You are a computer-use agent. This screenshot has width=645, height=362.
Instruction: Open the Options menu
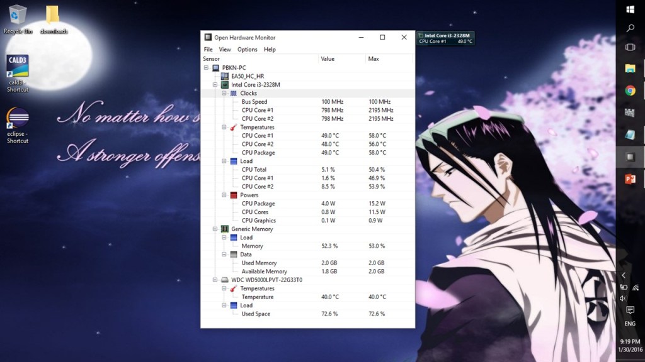(x=247, y=50)
